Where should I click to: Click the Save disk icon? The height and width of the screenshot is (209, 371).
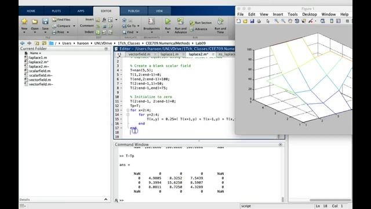[45, 21]
